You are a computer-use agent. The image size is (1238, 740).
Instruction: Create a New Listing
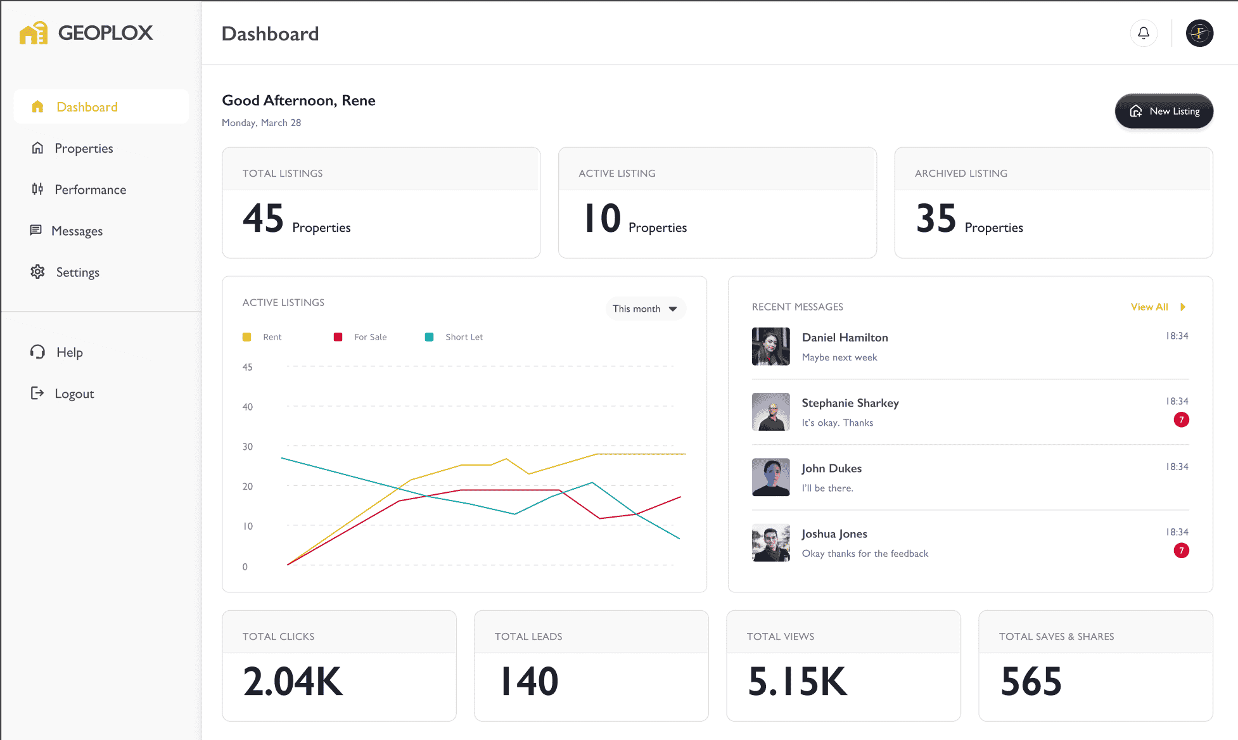tap(1164, 111)
